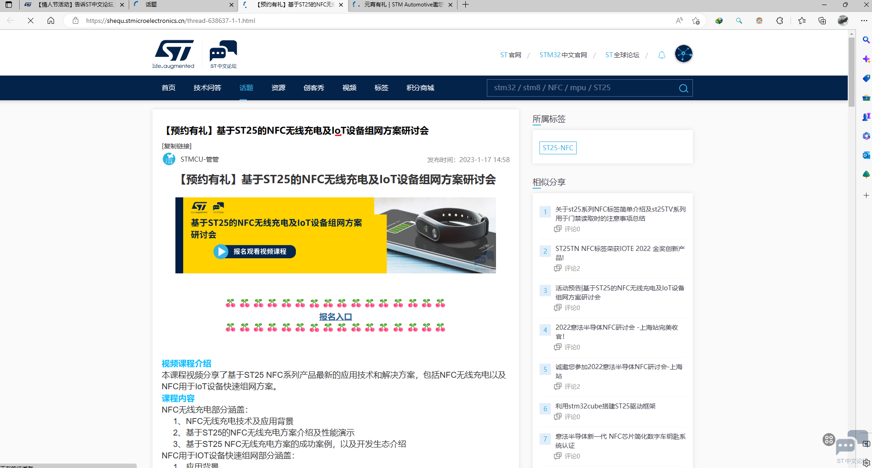Click the ST中文论坛 chat bubble logo
872x468 pixels.
click(223, 54)
